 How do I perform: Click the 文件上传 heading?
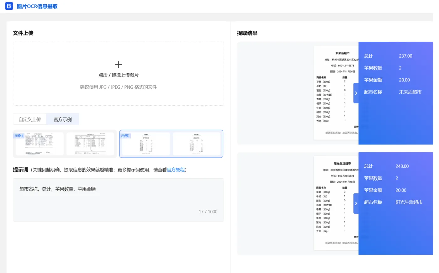23,33
